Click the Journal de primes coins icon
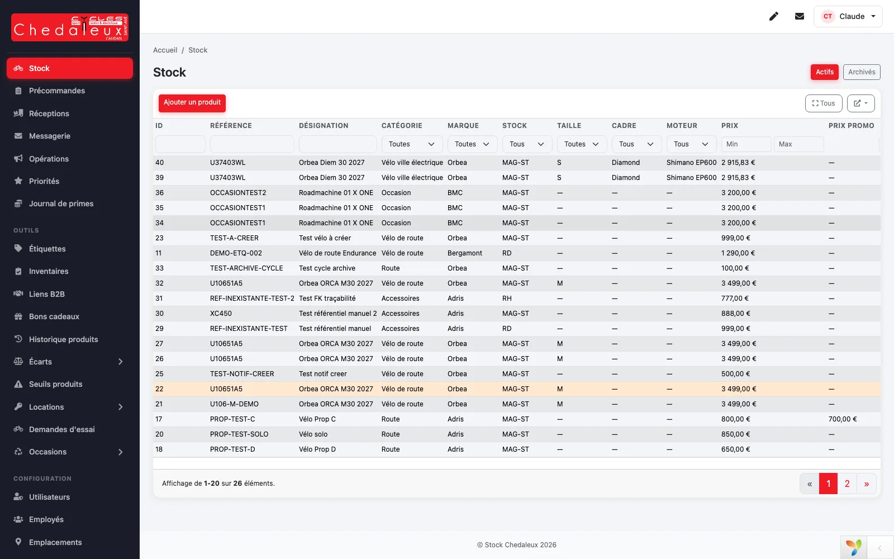Image resolution: width=894 pixels, height=559 pixels. pyautogui.click(x=18, y=203)
